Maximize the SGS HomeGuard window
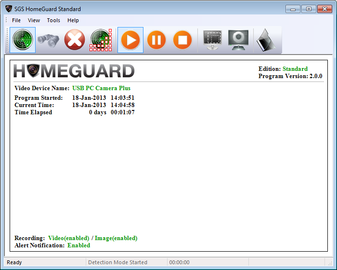Image resolution: width=337 pixels, height=270 pixels. coord(309,9)
